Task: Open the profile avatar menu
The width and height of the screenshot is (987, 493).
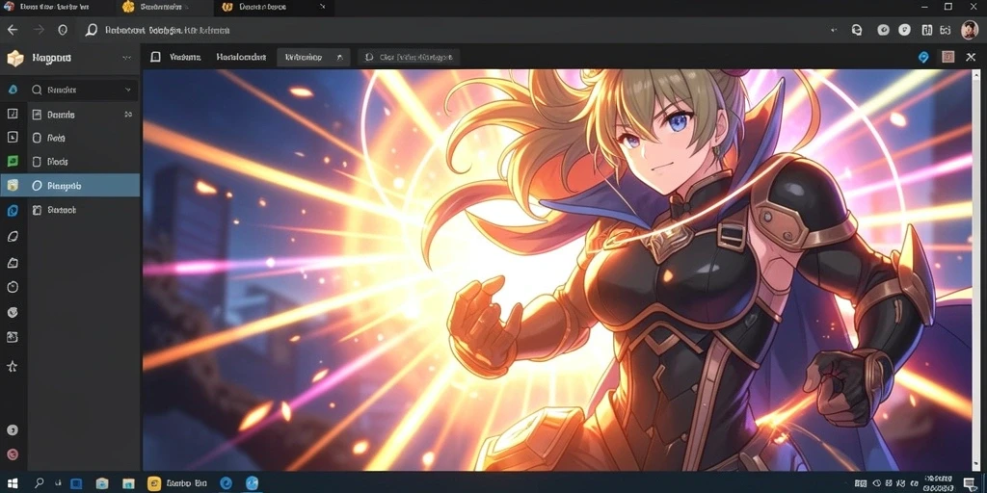Action: (x=970, y=29)
